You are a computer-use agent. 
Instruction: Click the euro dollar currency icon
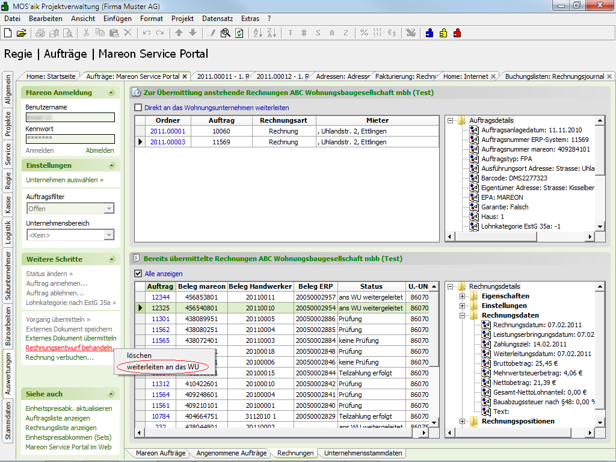[392, 34]
